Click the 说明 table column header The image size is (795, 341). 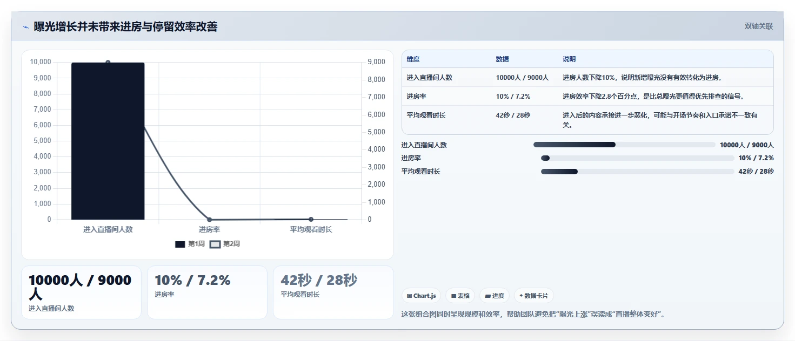pyautogui.click(x=569, y=59)
